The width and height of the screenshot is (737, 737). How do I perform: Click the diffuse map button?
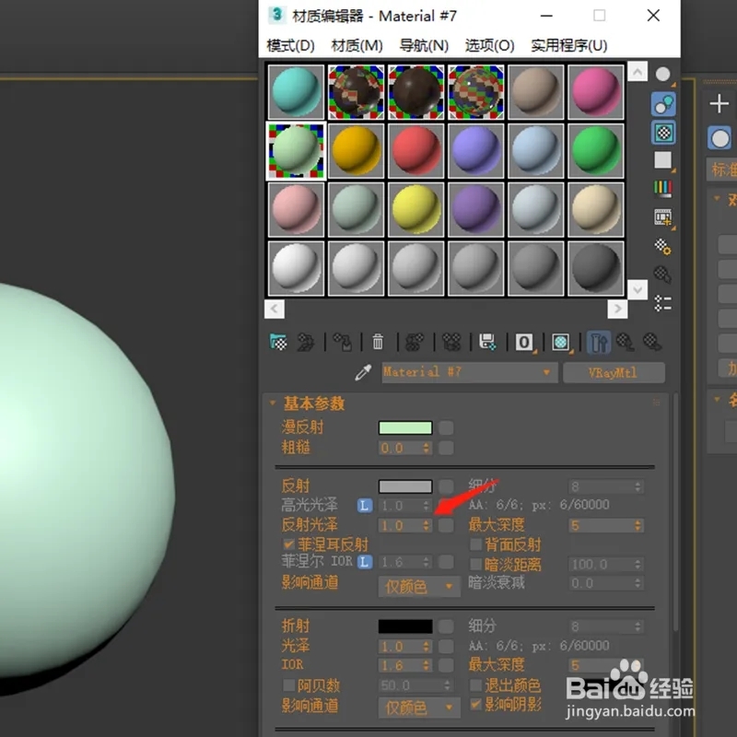(x=446, y=427)
